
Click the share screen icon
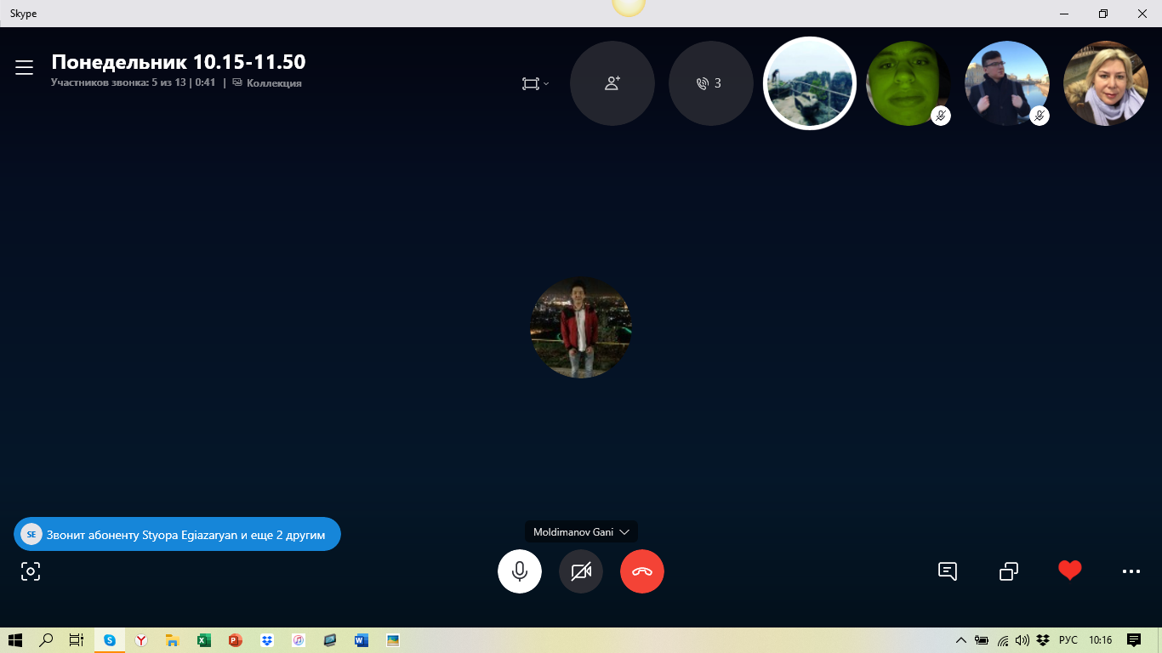(x=1009, y=571)
